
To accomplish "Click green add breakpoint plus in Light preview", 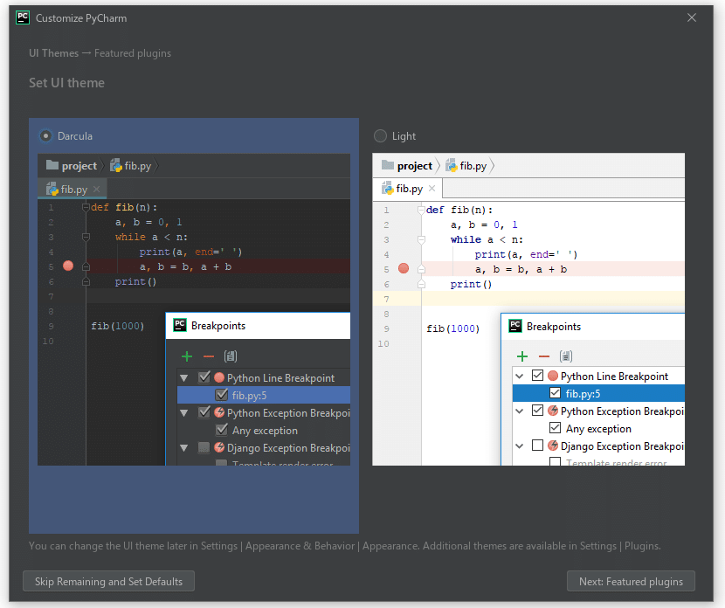I will pos(522,356).
